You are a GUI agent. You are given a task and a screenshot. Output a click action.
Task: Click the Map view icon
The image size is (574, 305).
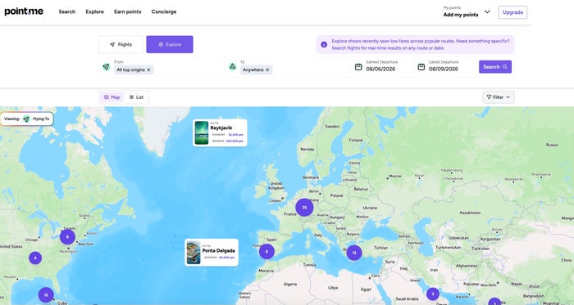pyautogui.click(x=106, y=97)
